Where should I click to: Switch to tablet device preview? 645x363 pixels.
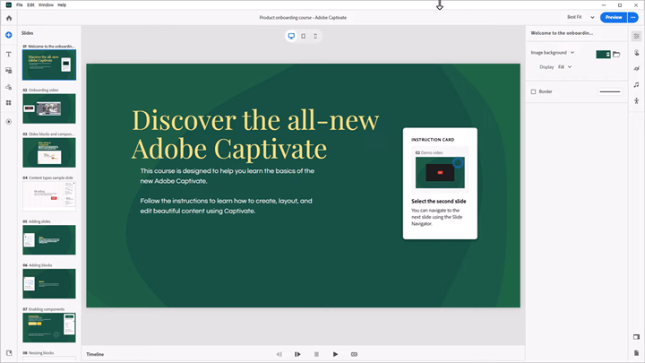pyautogui.click(x=303, y=36)
